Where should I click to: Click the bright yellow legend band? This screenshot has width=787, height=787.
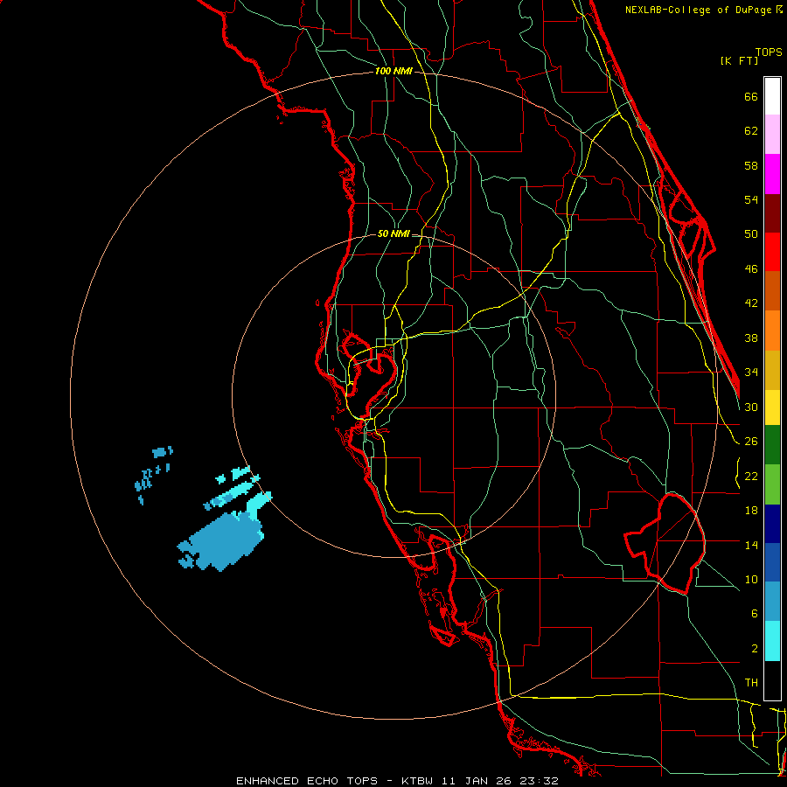[772, 407]
